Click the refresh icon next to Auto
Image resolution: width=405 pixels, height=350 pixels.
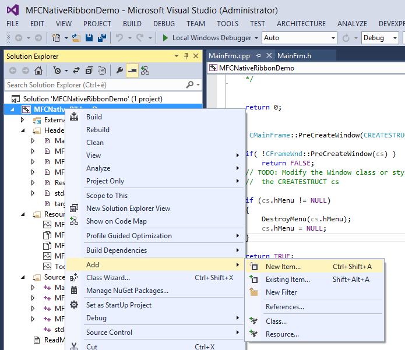(346, 38)
